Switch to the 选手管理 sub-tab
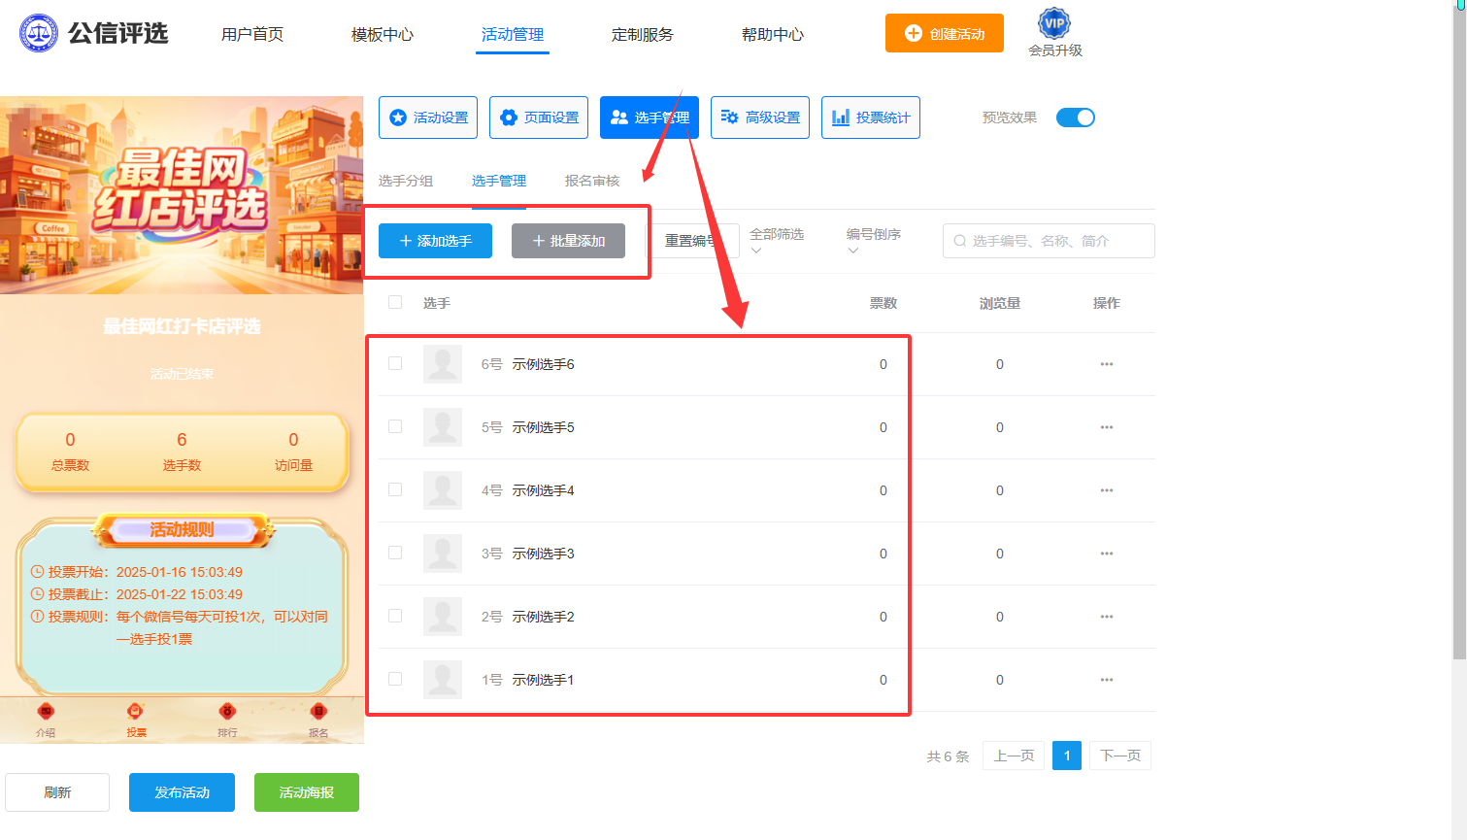1467x840 pixels. coord(499,181)
